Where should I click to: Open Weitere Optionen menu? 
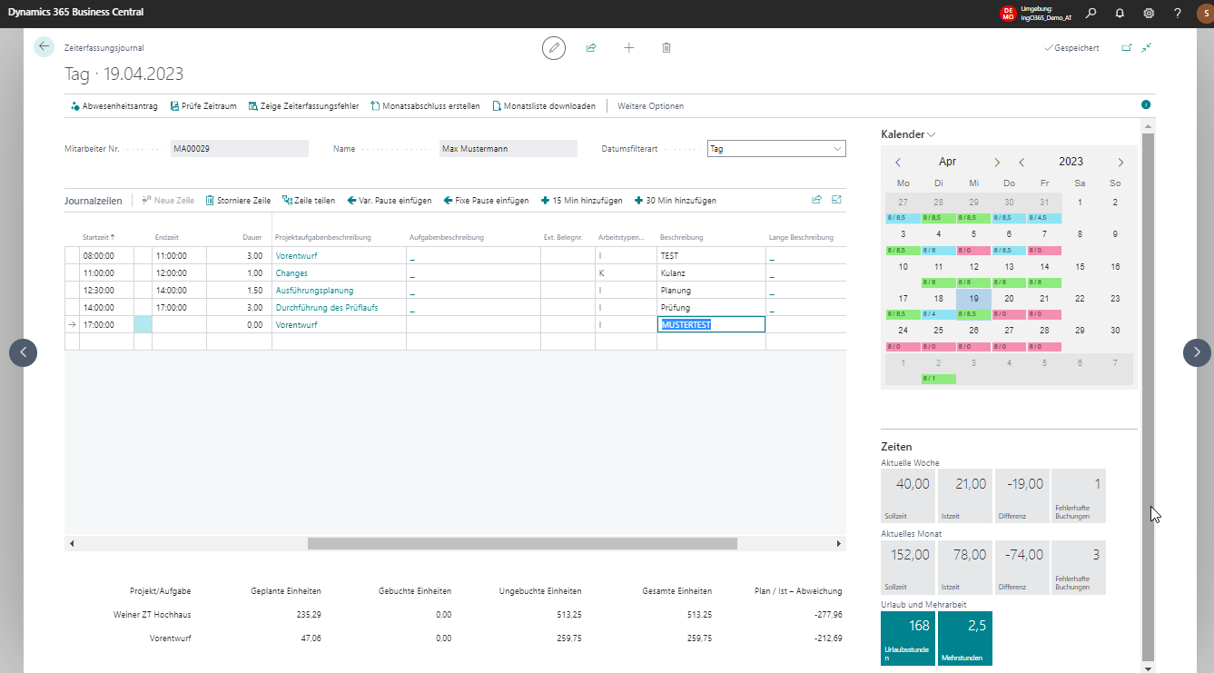[x=650, y=106]
